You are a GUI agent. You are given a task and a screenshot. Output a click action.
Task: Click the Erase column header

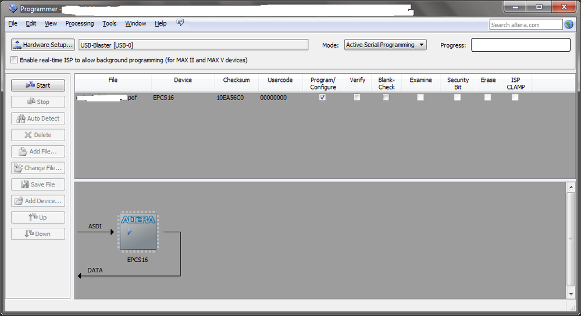488,83
